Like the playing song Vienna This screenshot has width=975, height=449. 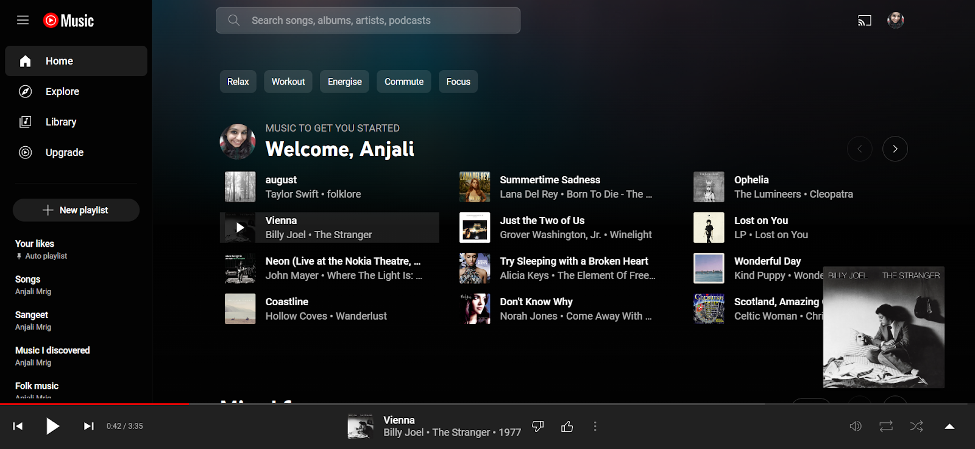[x=567, y=426]
